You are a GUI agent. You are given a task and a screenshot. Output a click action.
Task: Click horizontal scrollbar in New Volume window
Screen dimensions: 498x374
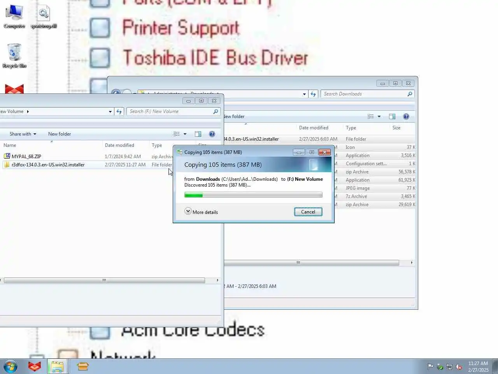(104, 280)
